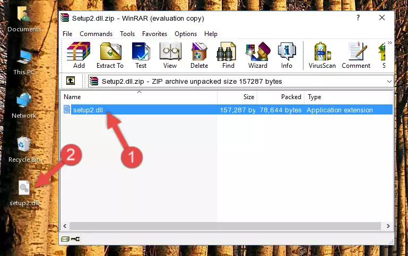The image size is (408, 256).
Task: Open the Favorites menu
Action: [154, 34]
